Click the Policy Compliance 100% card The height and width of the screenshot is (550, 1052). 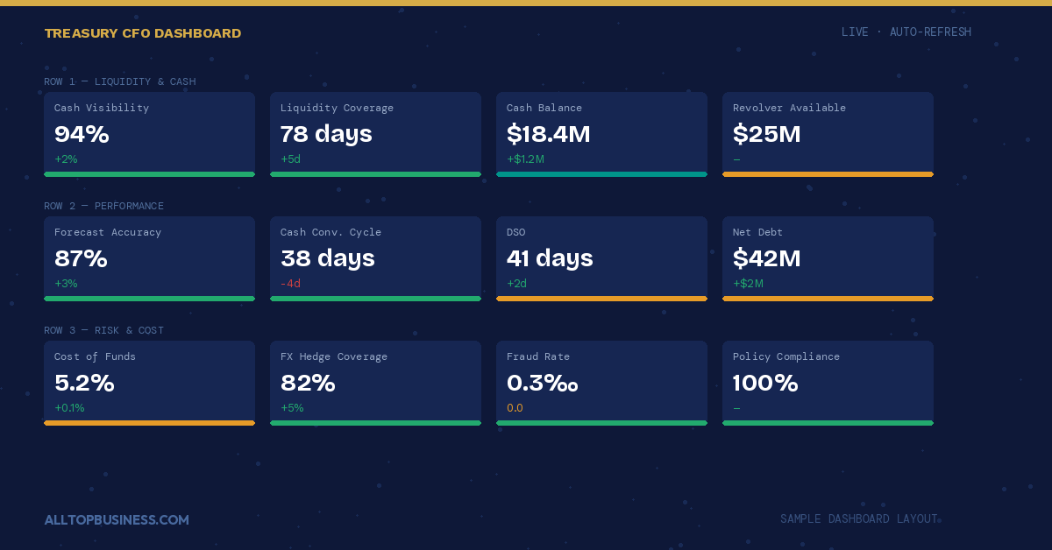(828, 383)
